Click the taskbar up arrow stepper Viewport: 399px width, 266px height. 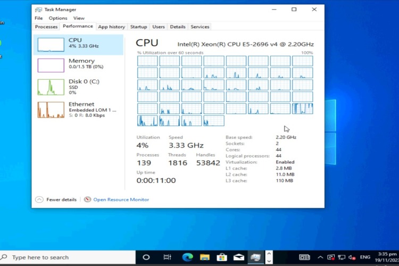click(269, 254)
